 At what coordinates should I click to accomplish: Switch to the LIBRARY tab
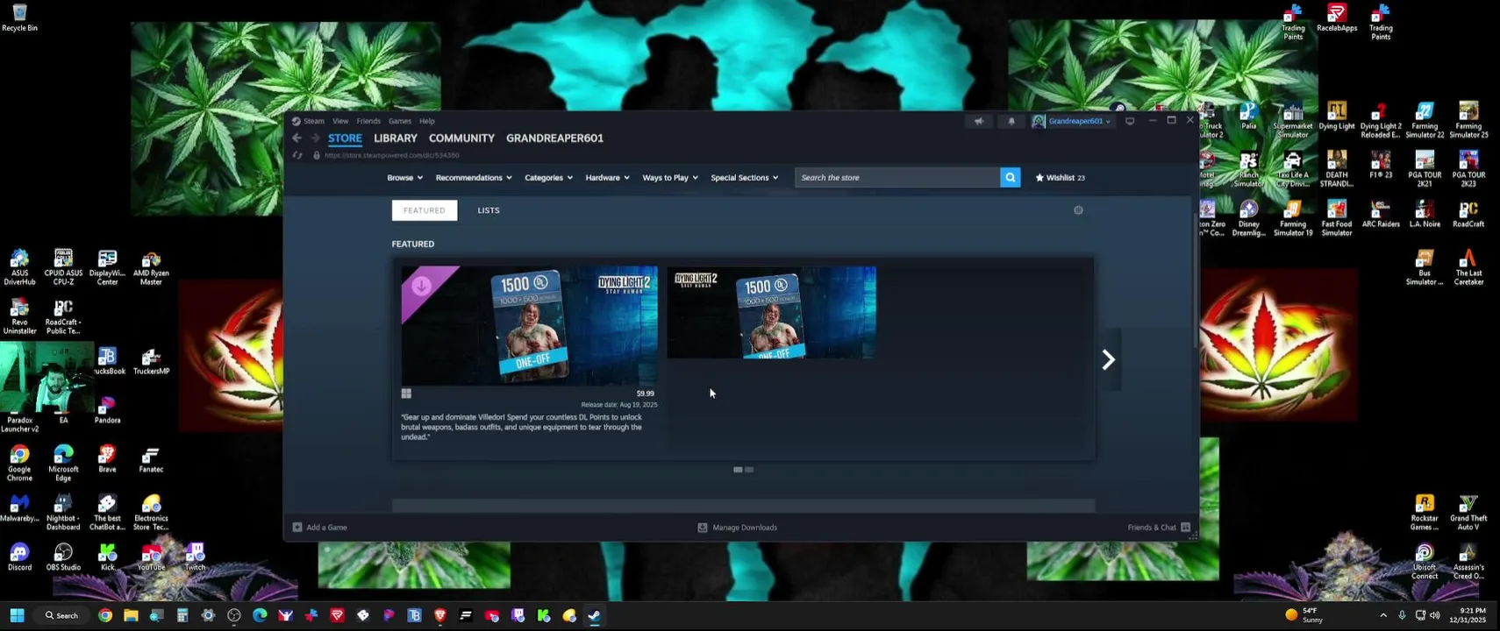coord(396,138)
